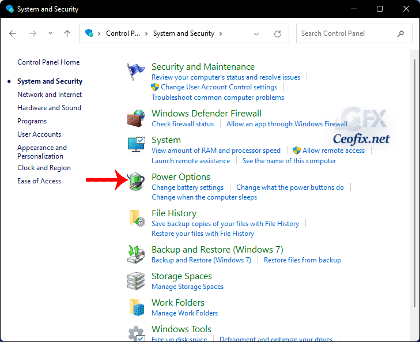The image size is (420, 342).
Task: Open Power Options heading link
Action: [181, 177]
